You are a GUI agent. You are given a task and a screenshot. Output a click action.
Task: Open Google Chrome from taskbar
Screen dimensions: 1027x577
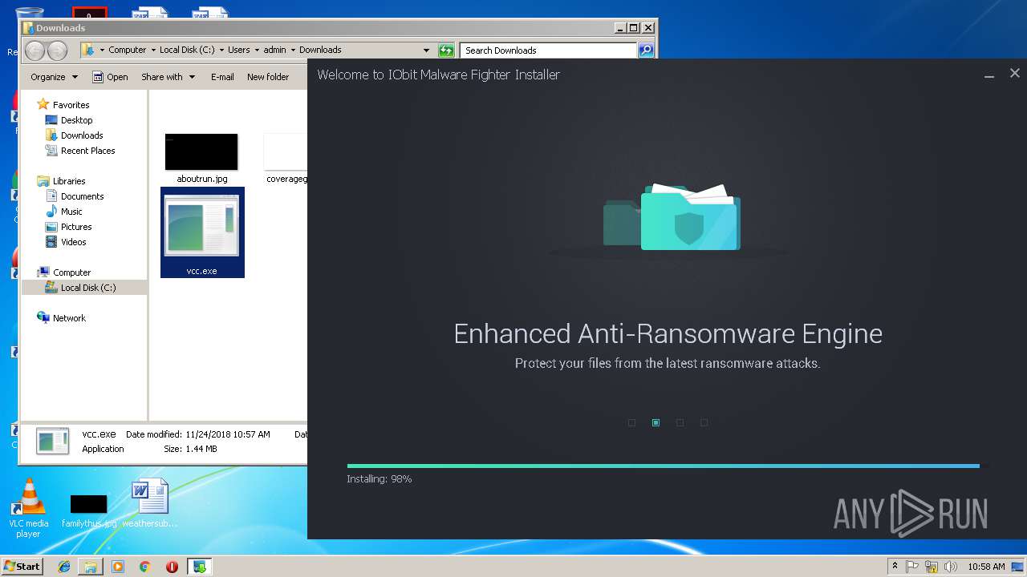(145, 567)
